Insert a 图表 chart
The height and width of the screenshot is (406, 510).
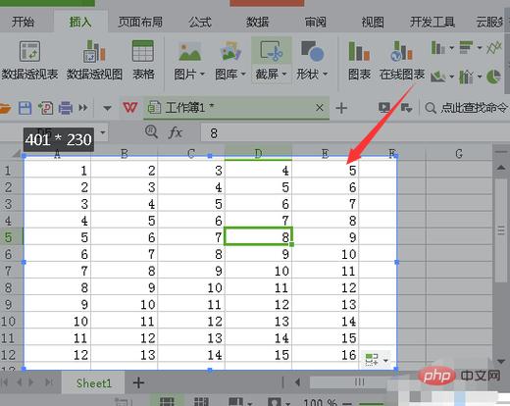point(359,61)
